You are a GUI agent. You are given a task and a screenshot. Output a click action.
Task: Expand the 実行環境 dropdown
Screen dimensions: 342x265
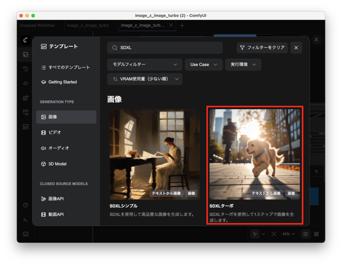coord(243,64)
